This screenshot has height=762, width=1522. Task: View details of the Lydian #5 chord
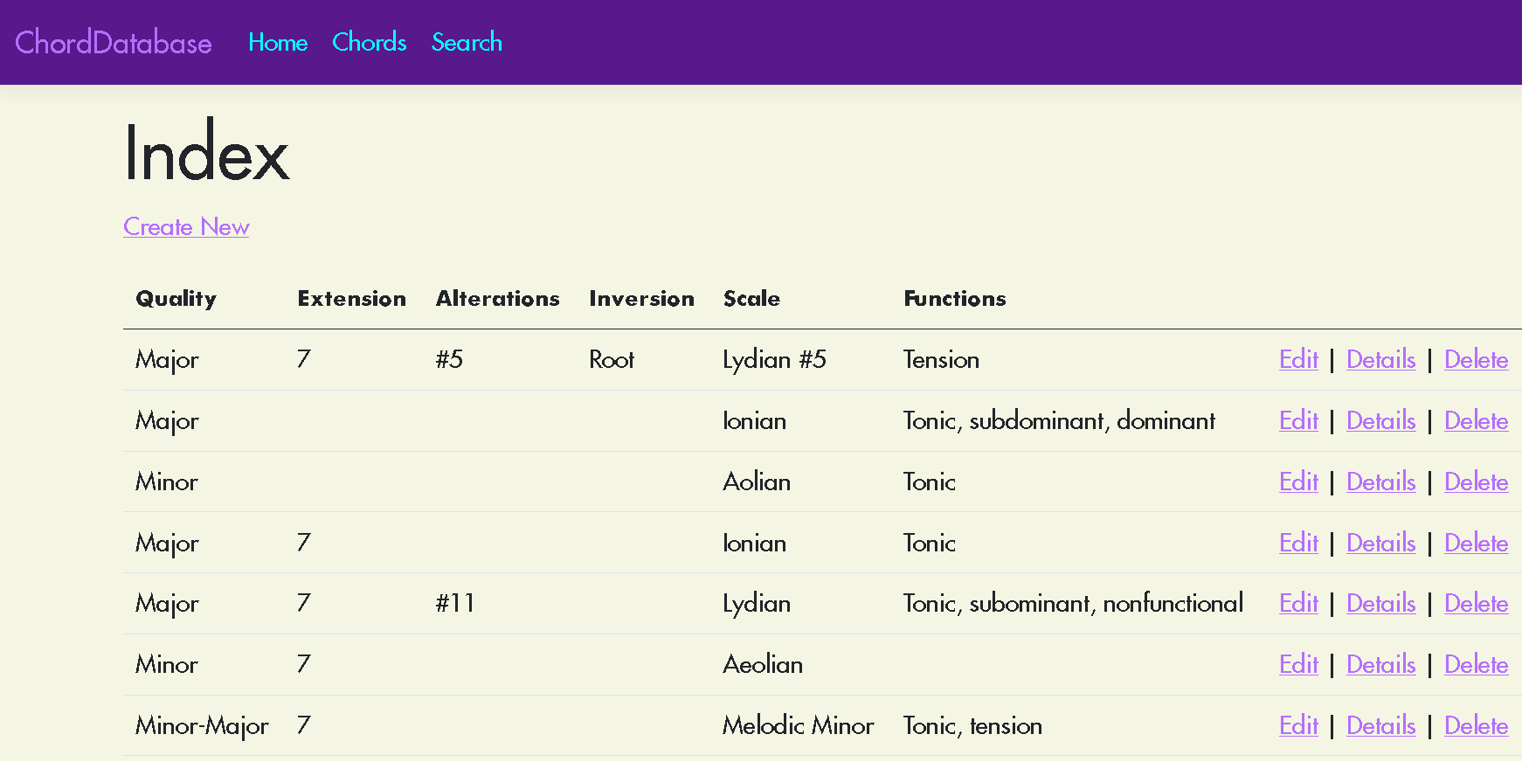(1380, 359)
